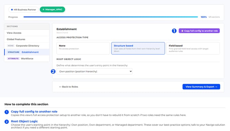Viewport: 230px width, 131px height.
Task: Select the Manager_APAC role chip
Action: coord(53,10)
